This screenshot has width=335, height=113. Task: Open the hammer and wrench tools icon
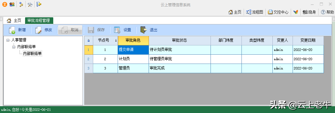[x=30, y=4]
